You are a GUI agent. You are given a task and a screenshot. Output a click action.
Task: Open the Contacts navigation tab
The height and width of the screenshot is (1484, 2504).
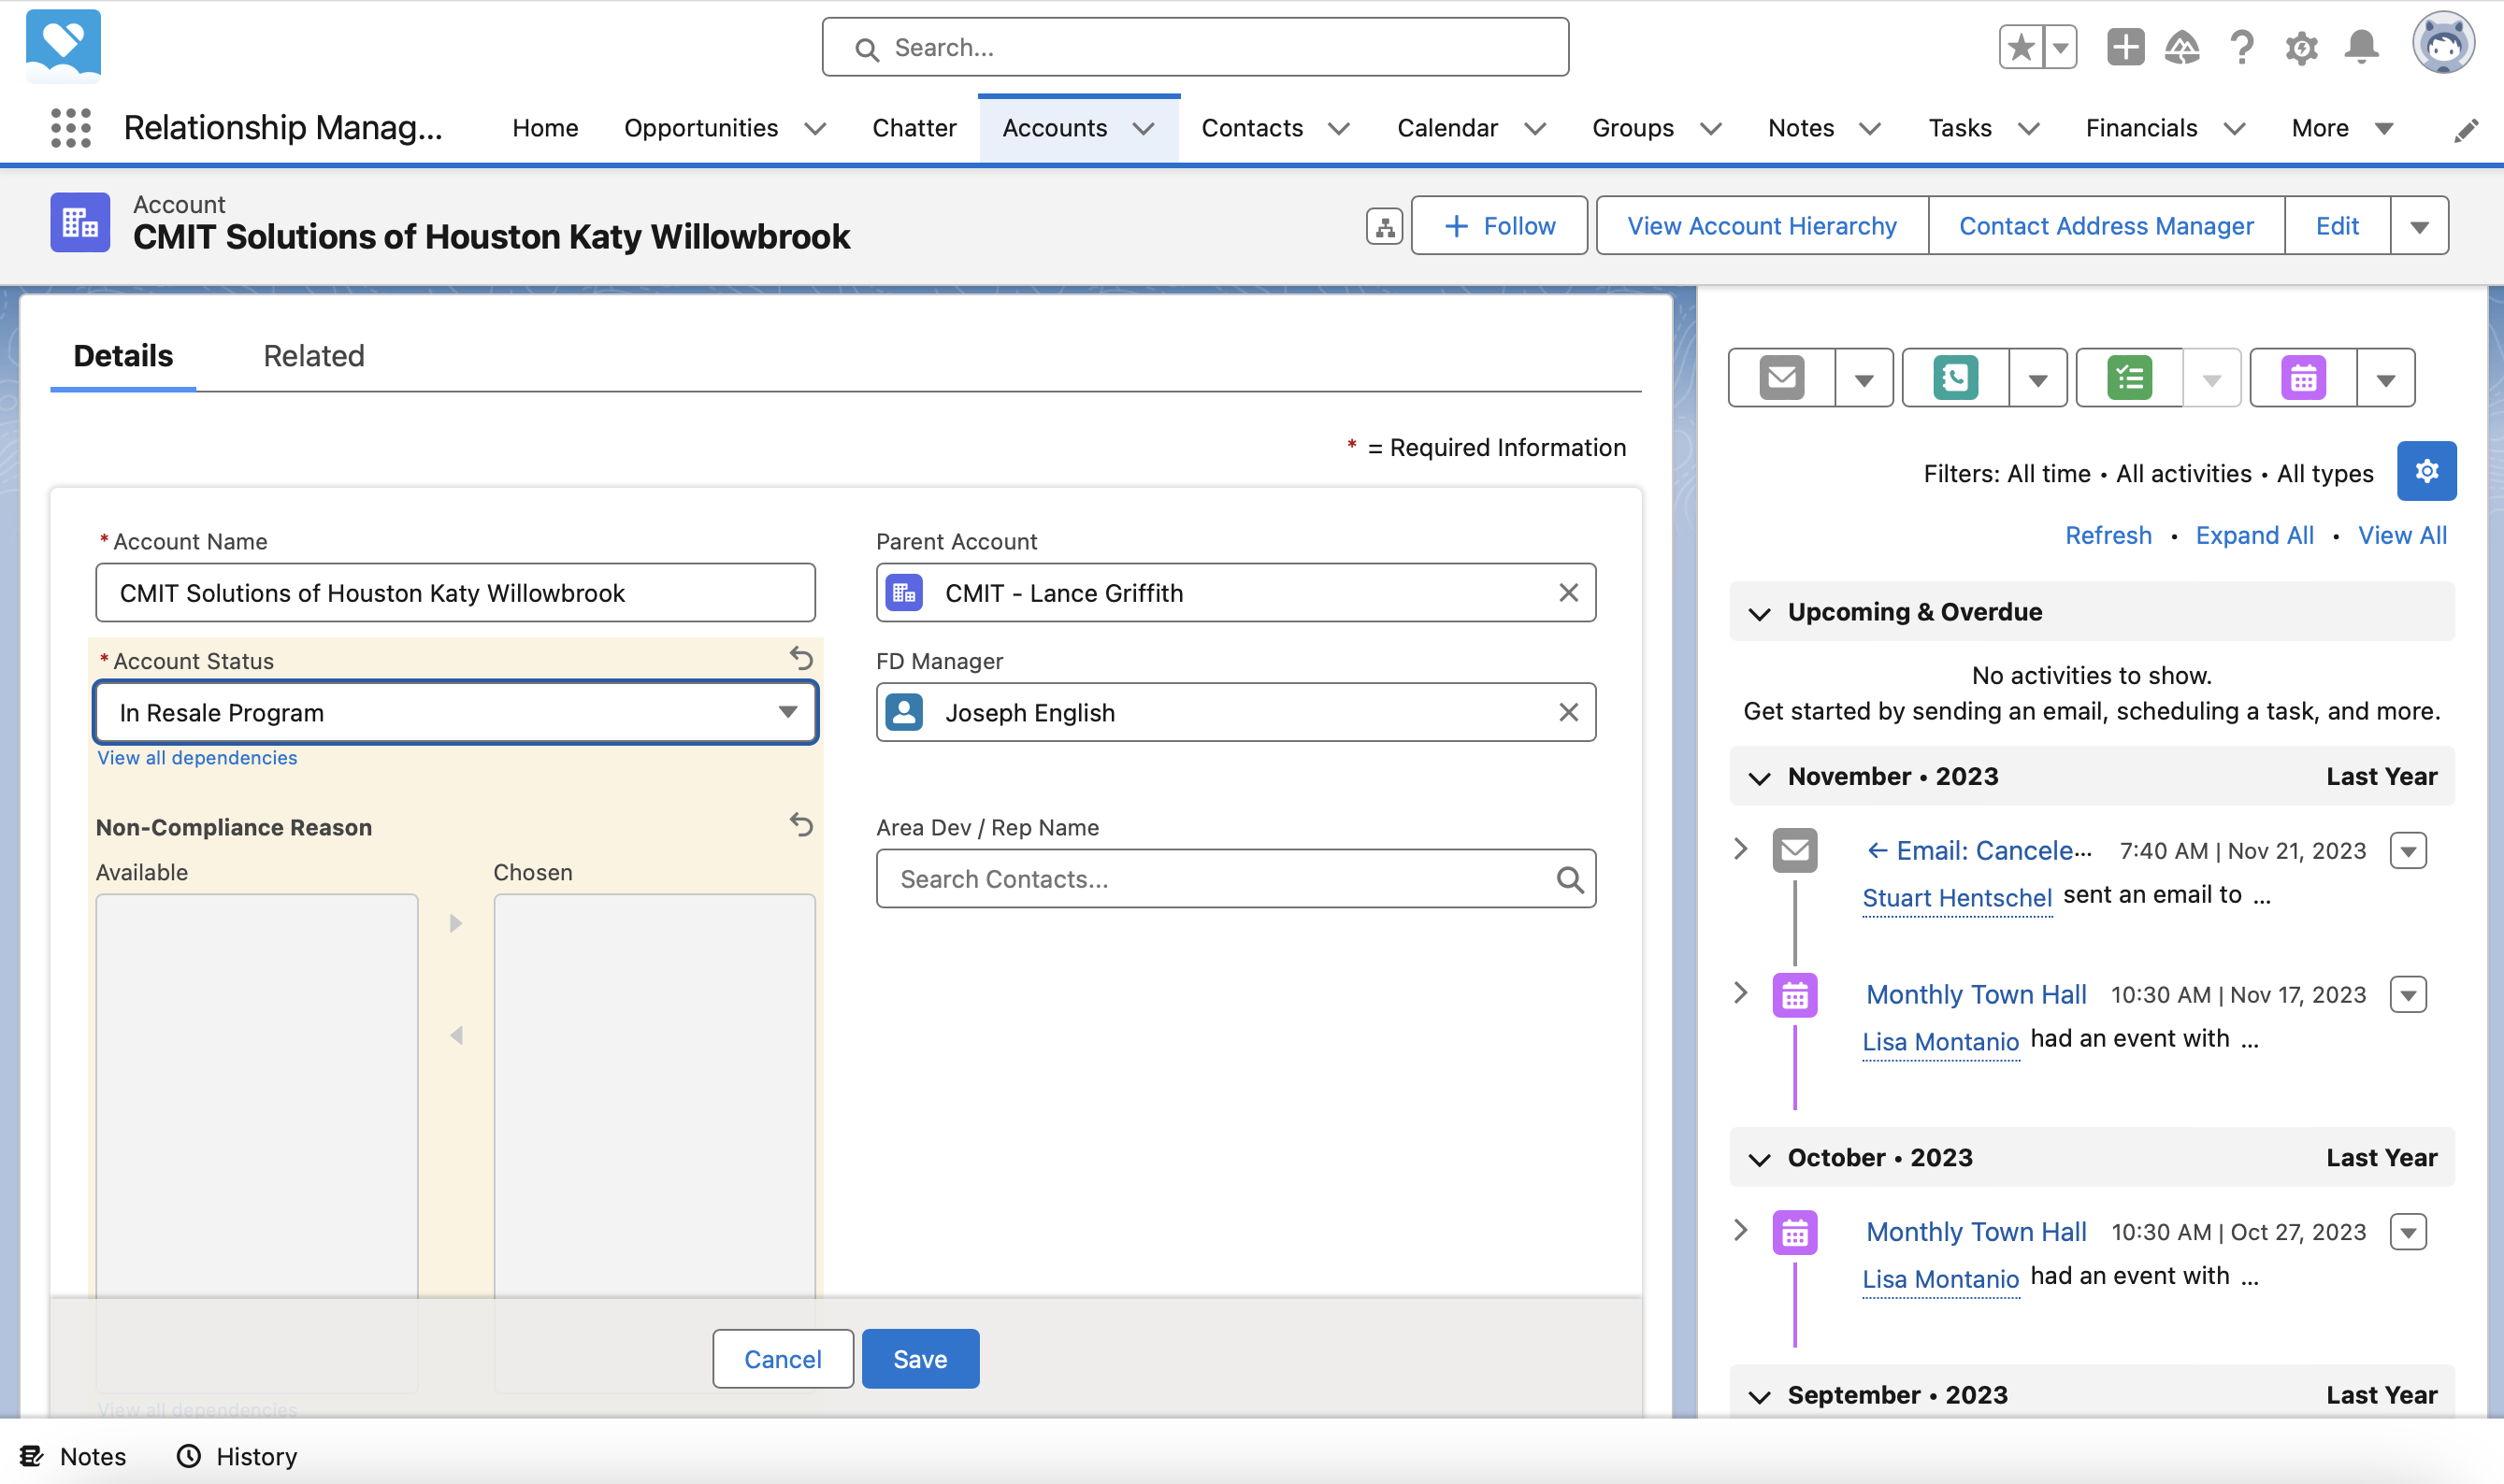pos(1251,128)
